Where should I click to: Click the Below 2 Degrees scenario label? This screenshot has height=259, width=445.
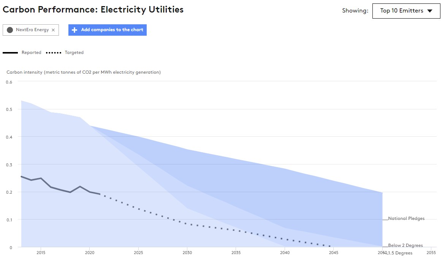[x=405, y=245]
